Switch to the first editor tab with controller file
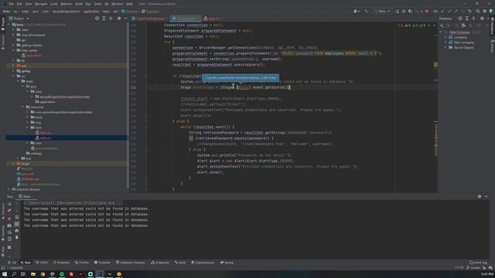Image resolution: width=495 pixels, height=278 pixels. (150, 19)
